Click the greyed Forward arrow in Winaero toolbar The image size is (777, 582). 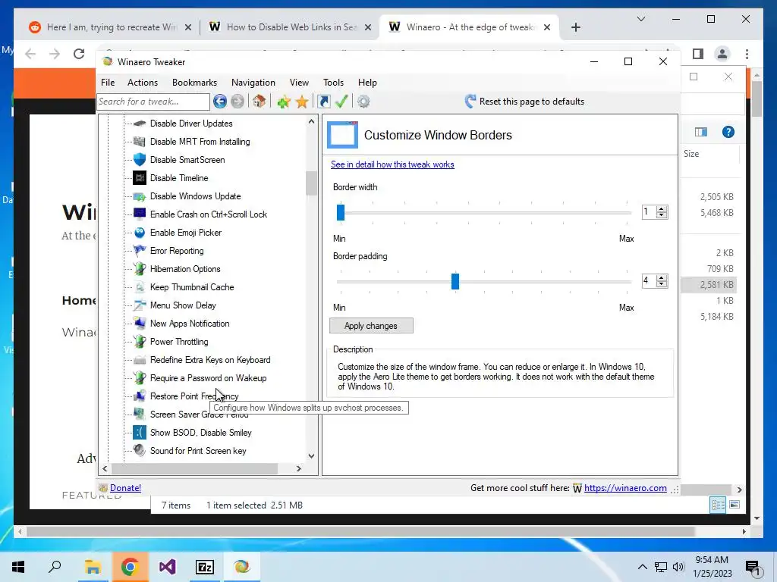(x=238, y=102)
